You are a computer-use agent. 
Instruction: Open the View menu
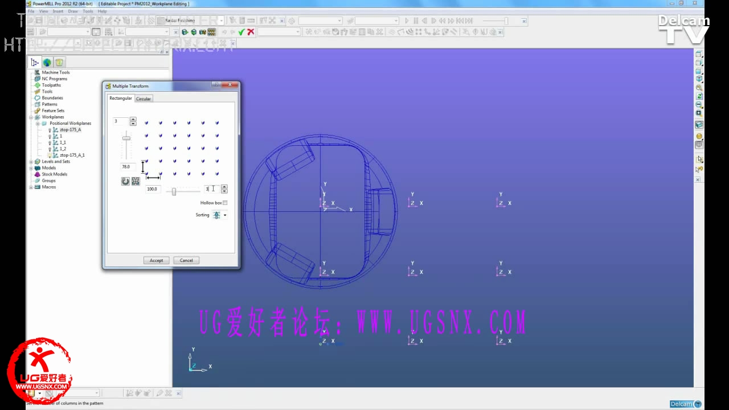(43, 11)
